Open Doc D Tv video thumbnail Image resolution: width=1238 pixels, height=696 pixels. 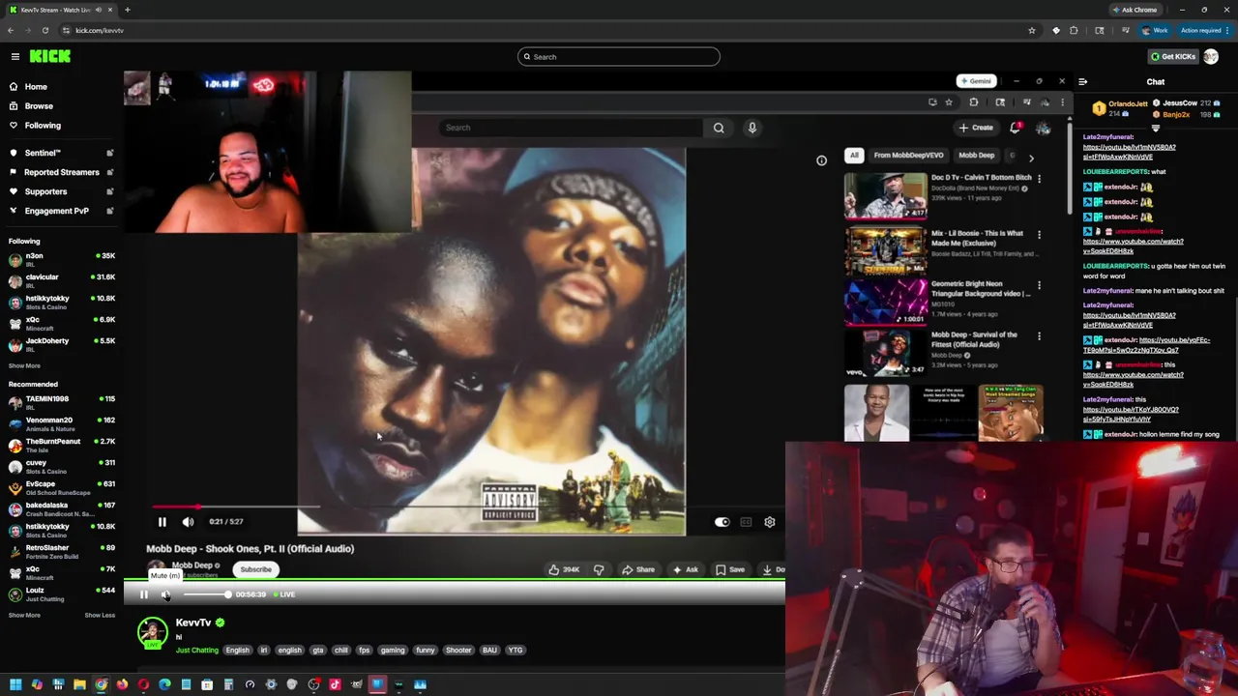click(x=885, y=195)
